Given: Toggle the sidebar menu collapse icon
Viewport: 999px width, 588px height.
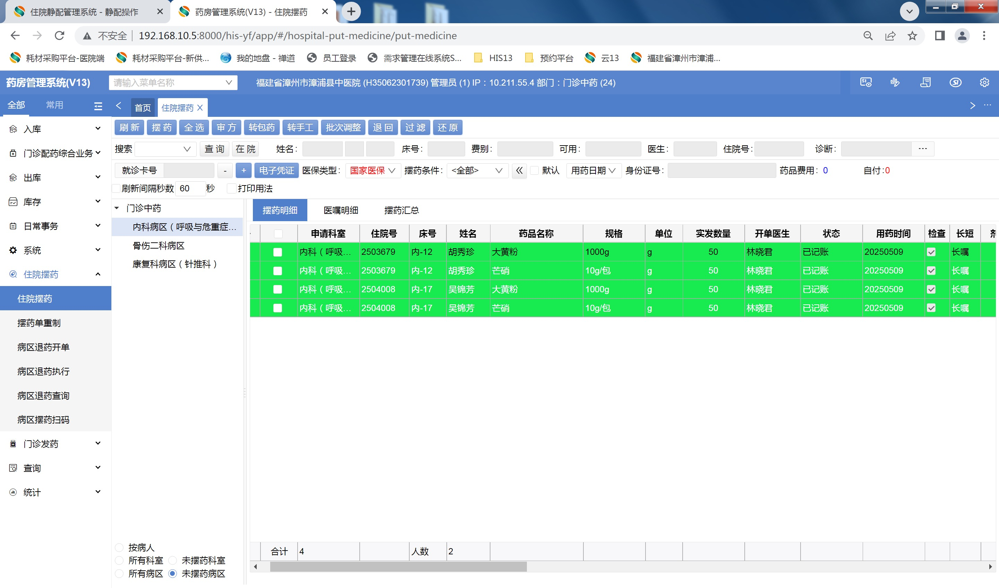Looking at the screenshot, I should click(98, 106).
